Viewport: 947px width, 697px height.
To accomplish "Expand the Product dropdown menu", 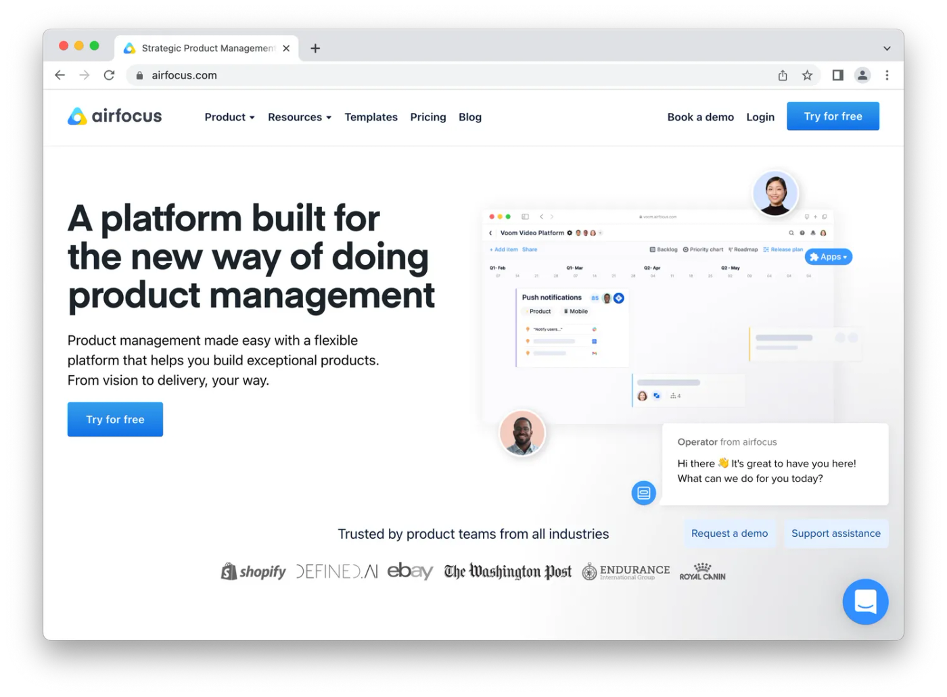I will click(229, 117).
